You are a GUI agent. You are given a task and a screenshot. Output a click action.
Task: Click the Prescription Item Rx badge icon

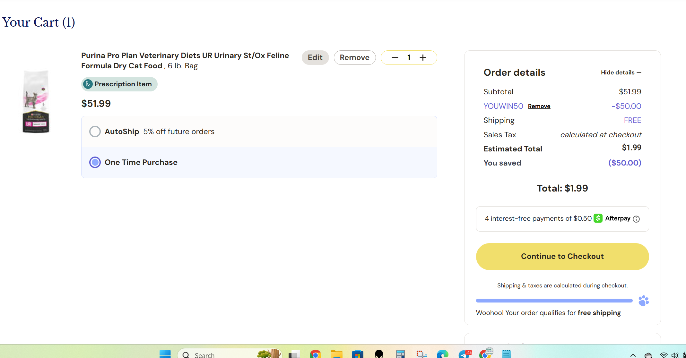pyautogui.click(x=88, y=84)
